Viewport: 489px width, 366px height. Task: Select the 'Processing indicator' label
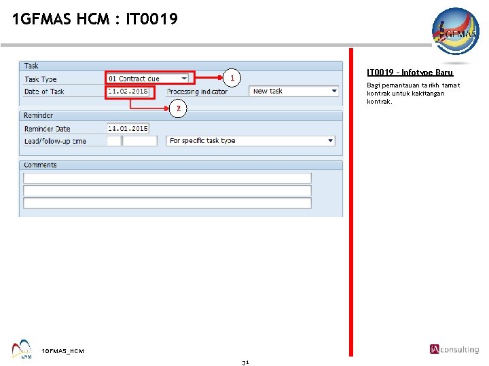(x=197, y=91)
